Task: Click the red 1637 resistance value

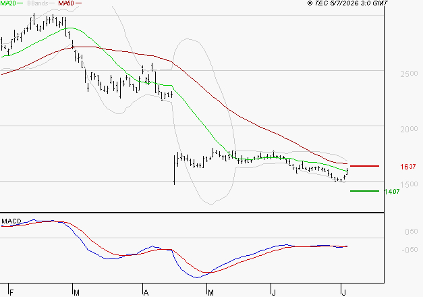Action: (x=408, y=167)
